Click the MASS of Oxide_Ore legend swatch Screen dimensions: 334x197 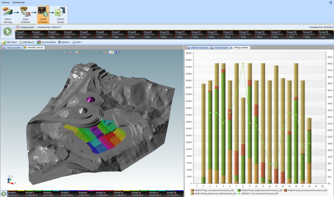tap(286, 190)
